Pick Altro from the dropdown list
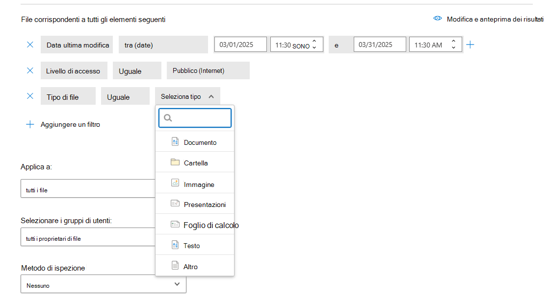The height and width of the screenshot is (298, 549). coord(190,267)
